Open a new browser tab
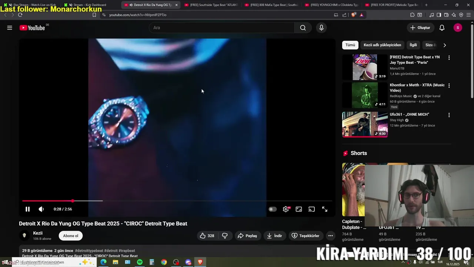The height and width of the screenshot is (267, 474). pos(426,5)
